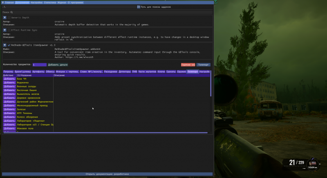Screen dimensions: 327x178
Task: Select the Расходники category tab
Action: (111, 71)
